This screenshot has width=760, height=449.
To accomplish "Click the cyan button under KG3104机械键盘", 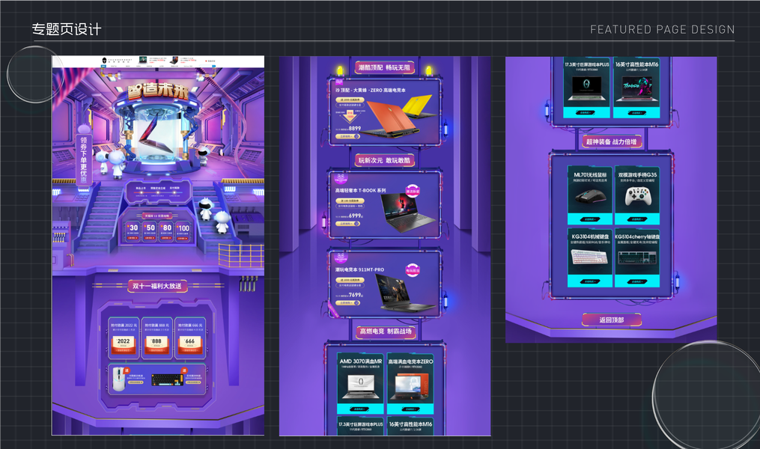I will pyautogui.click(x=589, y=281).
